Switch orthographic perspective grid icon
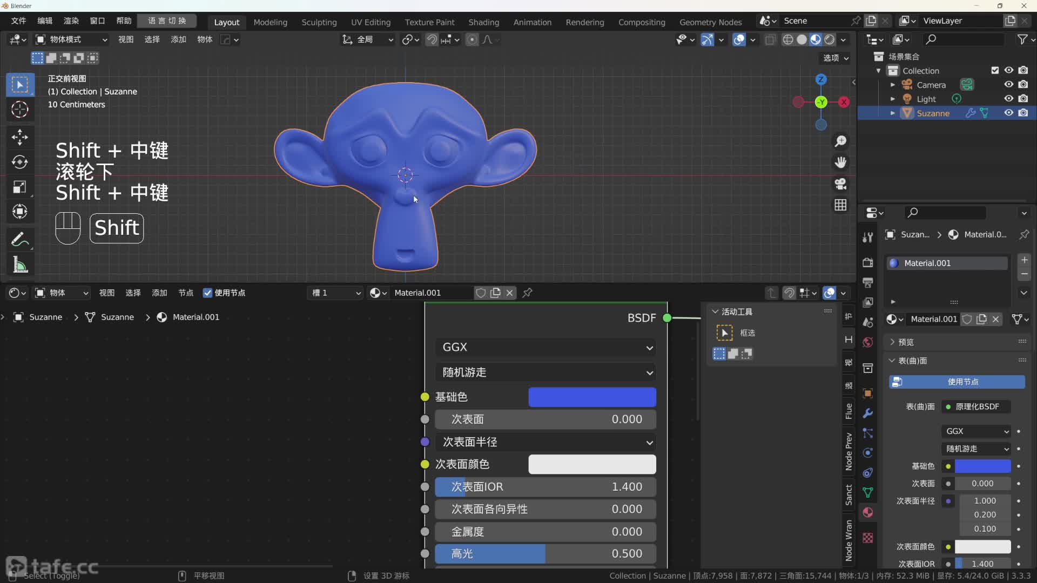The width and height of the screenshot is (1037, 583). [840, 205]
